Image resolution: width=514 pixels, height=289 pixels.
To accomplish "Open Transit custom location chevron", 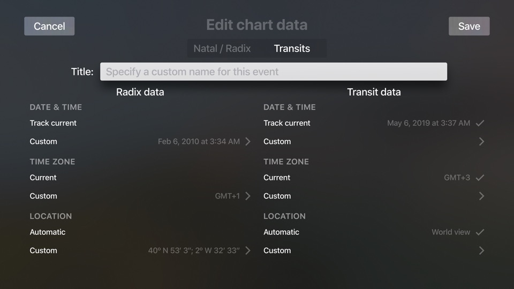I will (481, 251).
